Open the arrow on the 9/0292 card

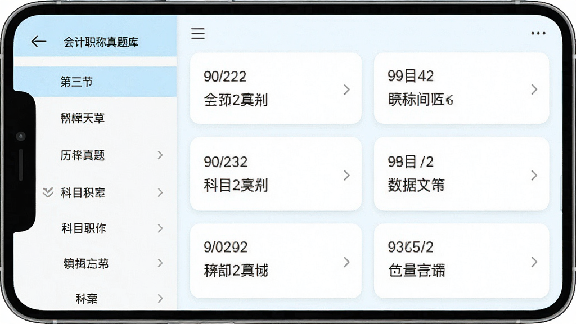[346, 262]
